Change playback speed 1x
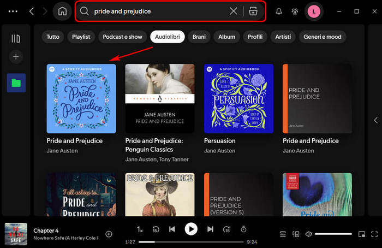The width and height of the screenshot is (382, 248). [x=140, y=229]
